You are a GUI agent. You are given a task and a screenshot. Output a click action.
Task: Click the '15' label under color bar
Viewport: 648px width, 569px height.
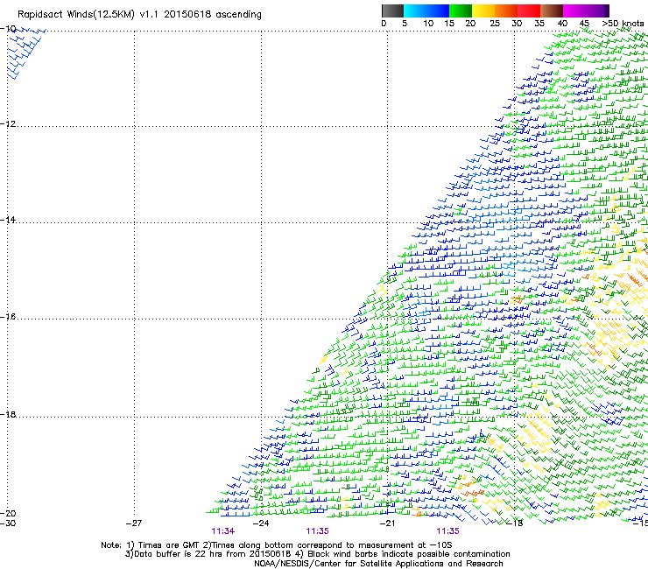(449, 24)
